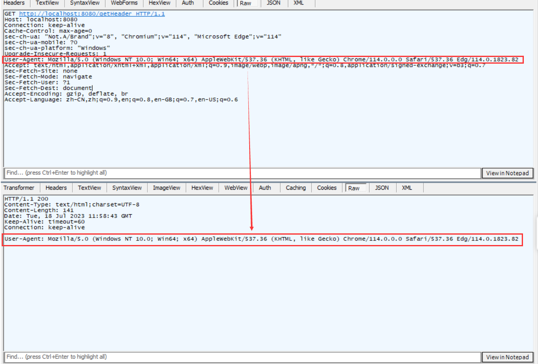This screenshot has width=538, height=364.
Task: Click the 'Accept-Encoding: gzip, deflate, br' line
Action: click(x=66, y=94)
